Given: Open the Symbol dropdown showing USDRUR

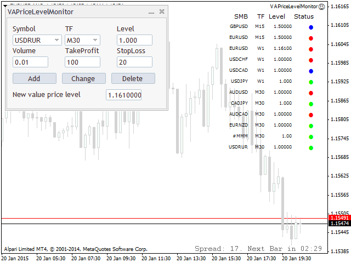Looking at the screenshot, I should (37, 40).
